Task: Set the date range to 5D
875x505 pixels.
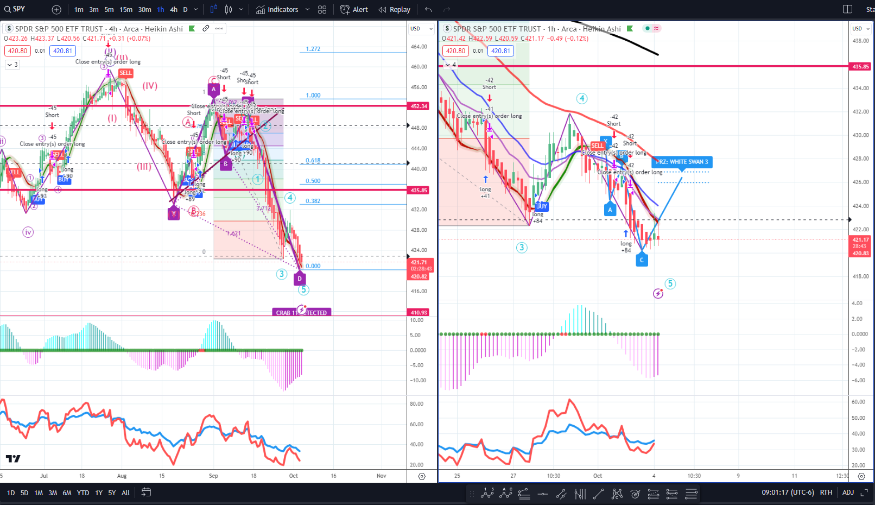Action: [24, 493]
